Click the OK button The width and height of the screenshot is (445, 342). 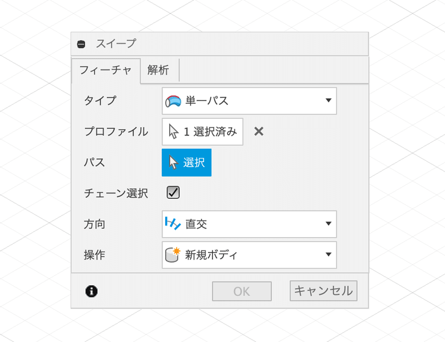[x=242, y=291]
